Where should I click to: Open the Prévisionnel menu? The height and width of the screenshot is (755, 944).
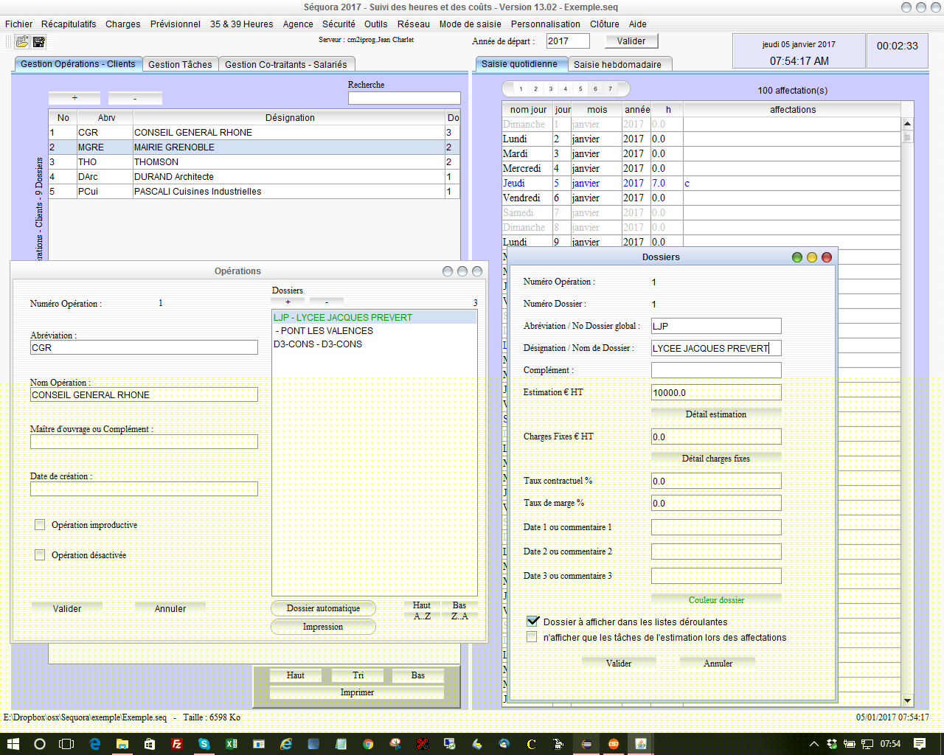(175, 24)
